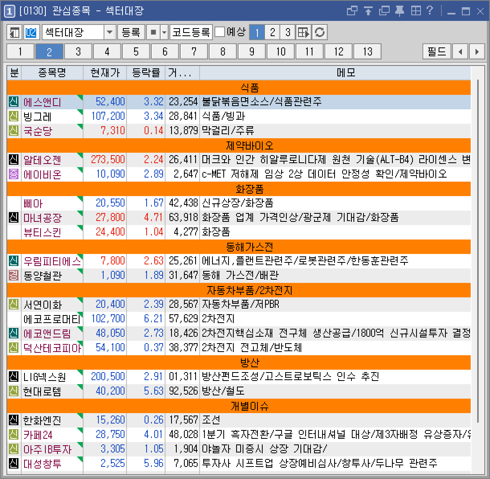This screenshot has width=490, height=479.
Task: Click the window number 1 icon in title bar
Action: pyautogui.click(x=9, y=11)
